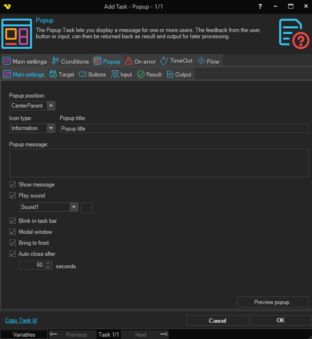Expand the Sound1 selection dropdown
Image resolution: width=312 pixels, height=339 pixels.
[74, 207]
